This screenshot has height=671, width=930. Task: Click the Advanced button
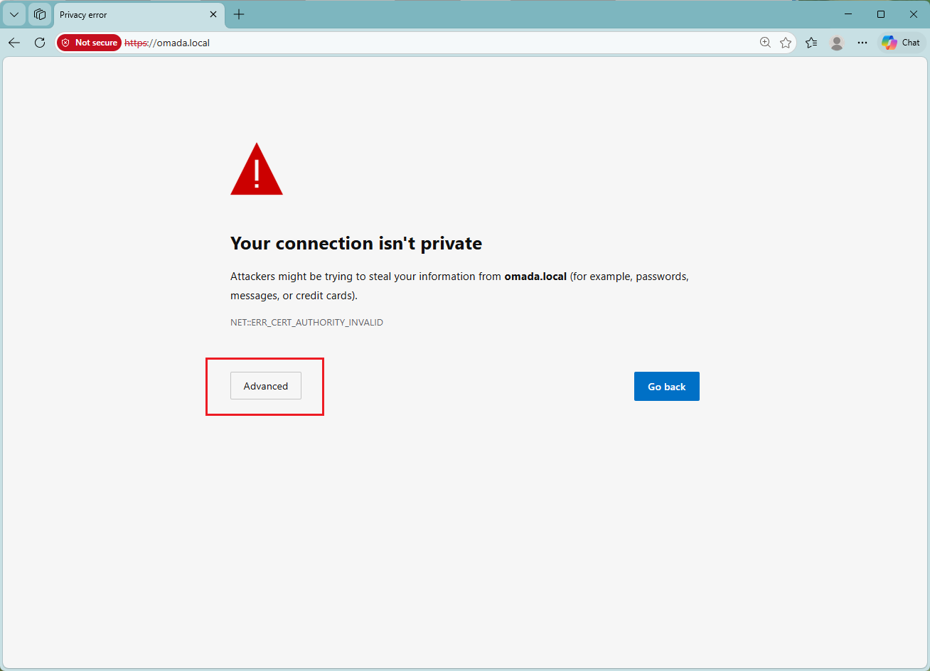[266, 386]
